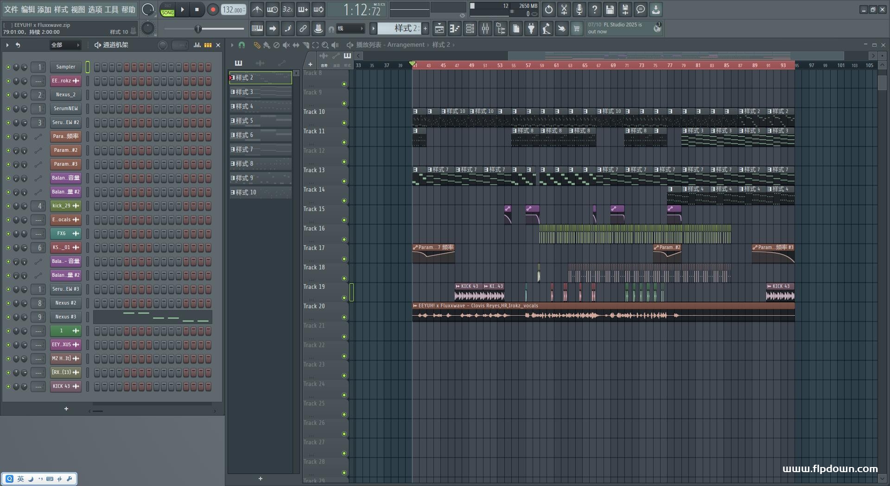Click the microphone recording icon

[579, 9]
